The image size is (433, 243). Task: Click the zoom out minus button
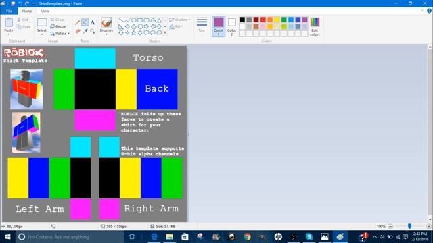pyautogui.click(x=390, y=227)
